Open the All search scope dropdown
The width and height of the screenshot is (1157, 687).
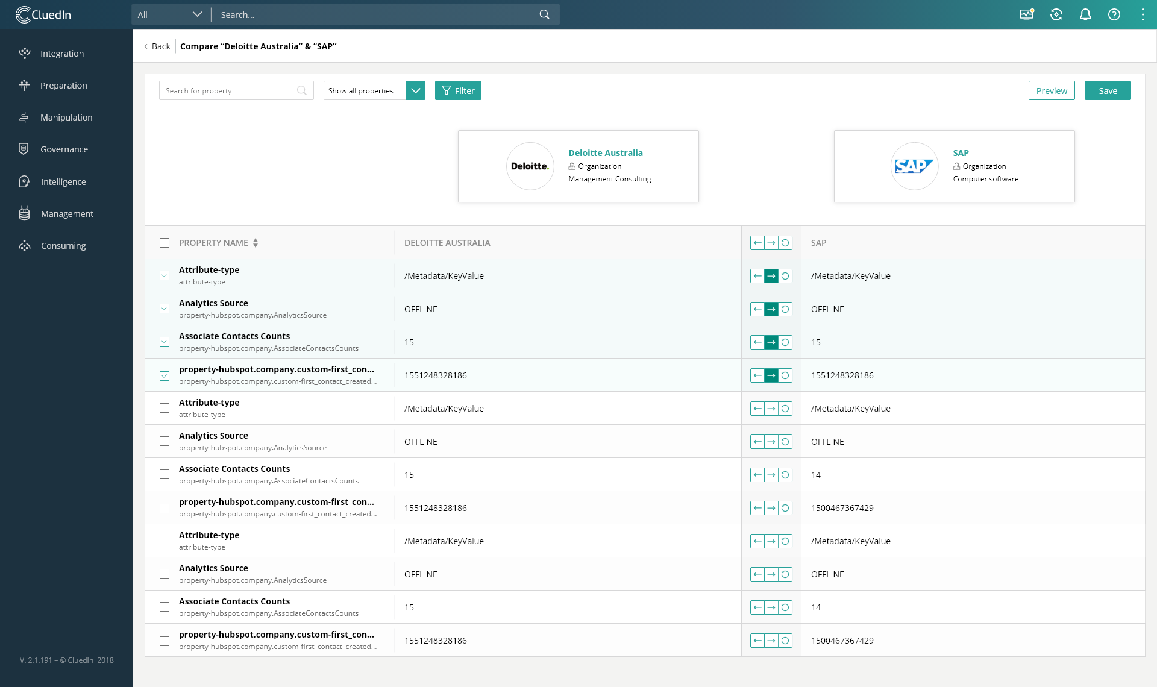pyautogui.click(x=169, y=14)
